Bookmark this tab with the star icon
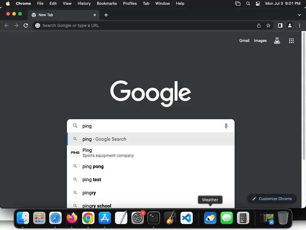The height and width of the screenshot is (230, 306). [268, 25]
